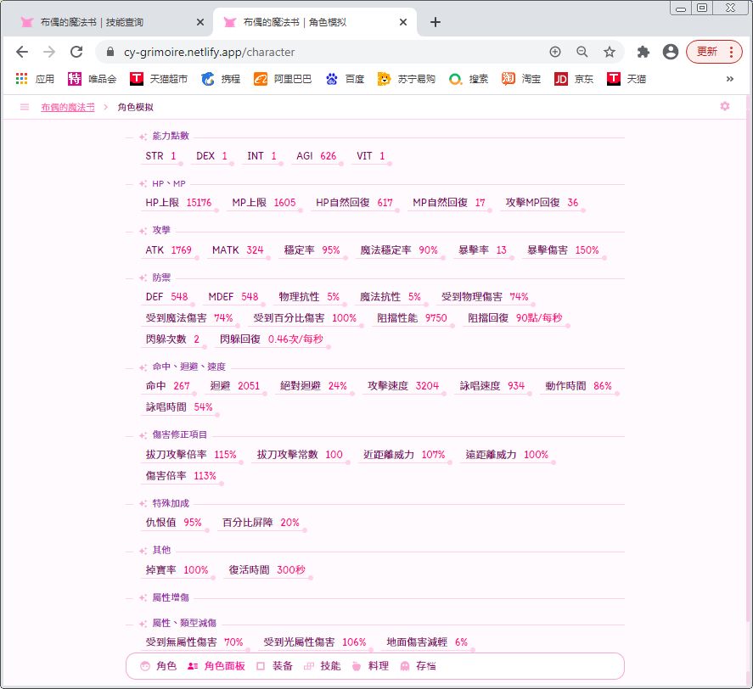The image size is (753, 689).
Task: Open the Chrome profile avatar icon
Action: (670, 52)
